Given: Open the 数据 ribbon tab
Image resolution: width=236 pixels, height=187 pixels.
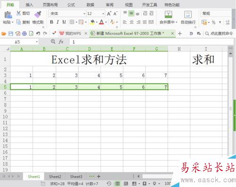Looking at the screenshot, I should click(90, 5).
